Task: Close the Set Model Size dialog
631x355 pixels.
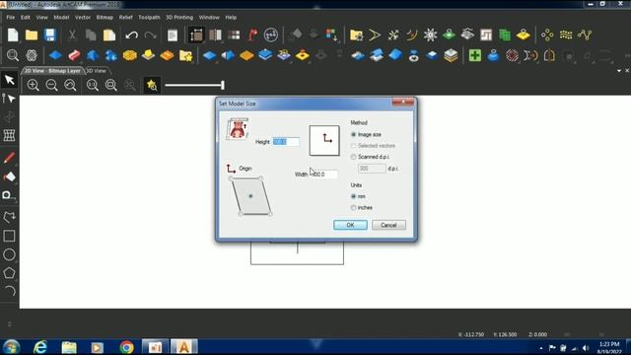Action: 403,103
